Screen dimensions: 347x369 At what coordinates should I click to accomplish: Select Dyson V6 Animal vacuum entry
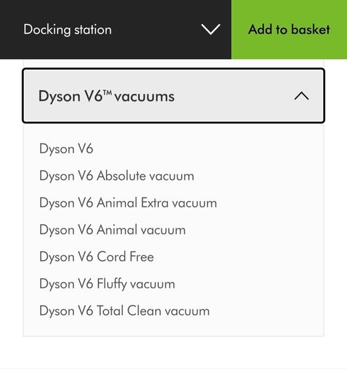coord(112,230)
